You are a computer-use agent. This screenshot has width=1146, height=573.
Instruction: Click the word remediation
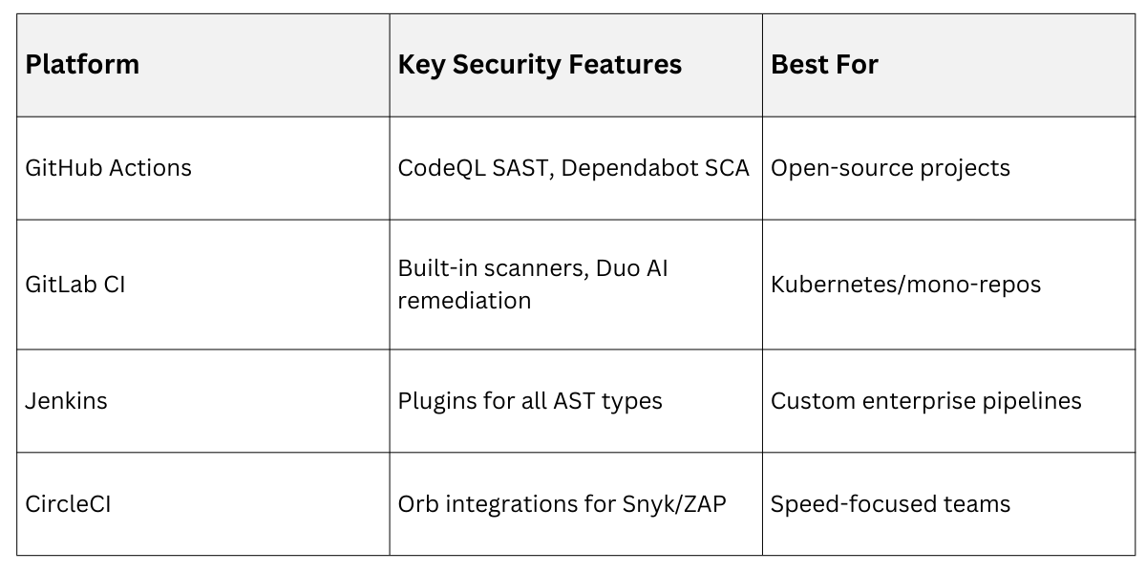pyautogui.click(x=464, y=300)
